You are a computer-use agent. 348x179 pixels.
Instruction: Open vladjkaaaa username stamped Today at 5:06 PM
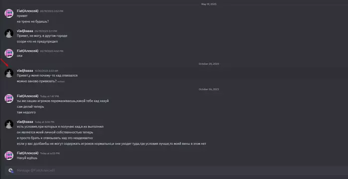click(25, 121)
